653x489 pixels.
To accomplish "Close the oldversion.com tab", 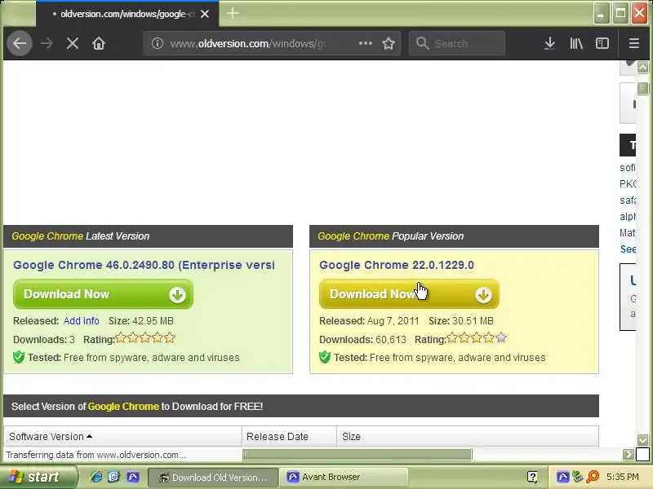I will (205, 14).
